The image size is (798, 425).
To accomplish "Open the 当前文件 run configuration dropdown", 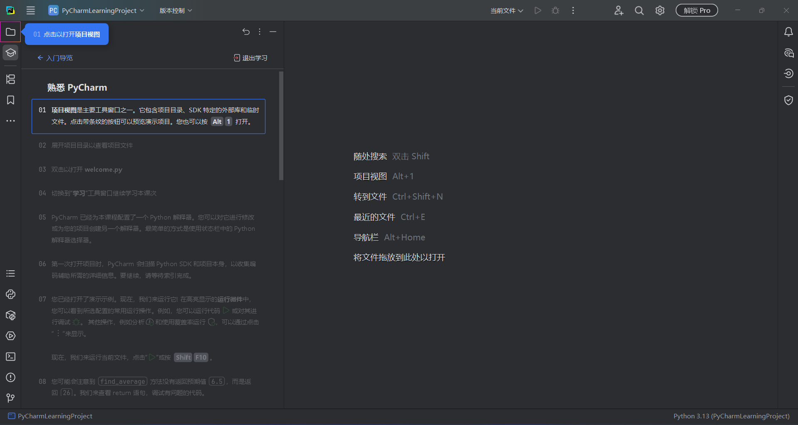I will tap(506, 10).
